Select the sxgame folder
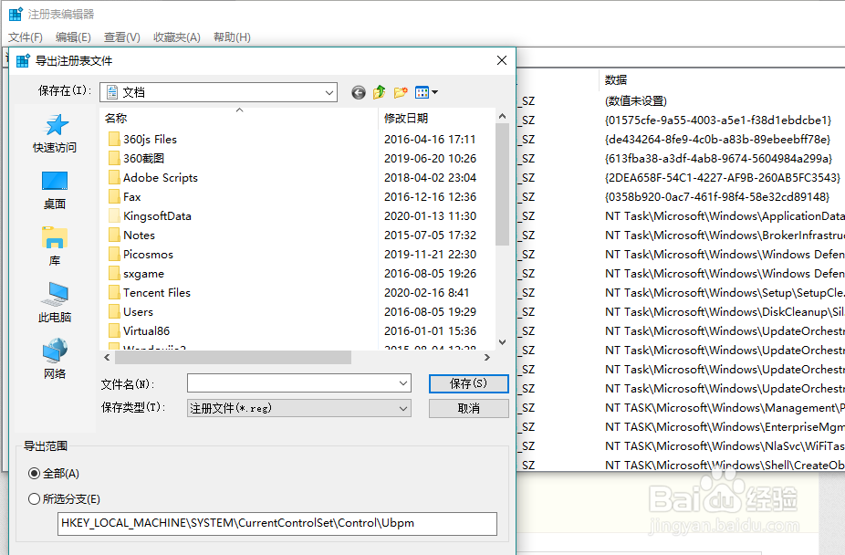845x555 pixels. [x=136, y=274]
